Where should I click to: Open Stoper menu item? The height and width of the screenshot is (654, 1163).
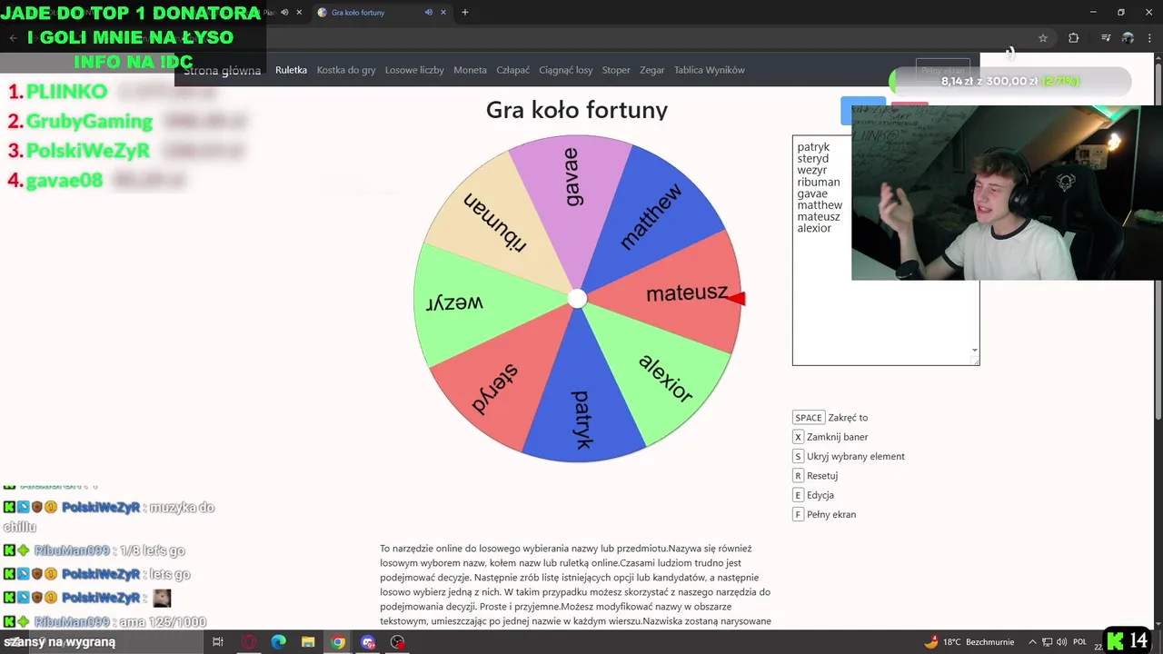tap(616, 70)
